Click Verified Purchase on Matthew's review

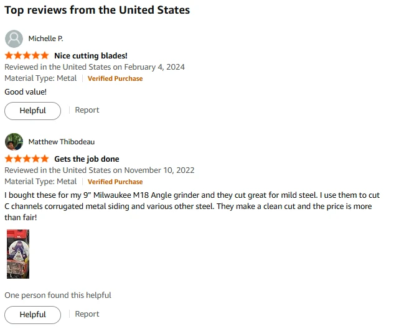point(115,182)
